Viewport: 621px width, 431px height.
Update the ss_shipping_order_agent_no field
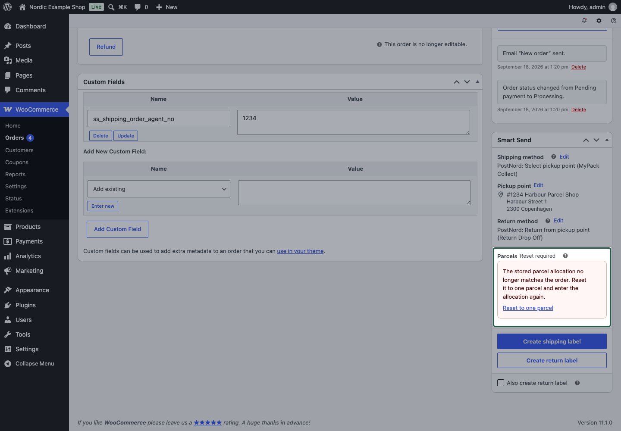125,136
